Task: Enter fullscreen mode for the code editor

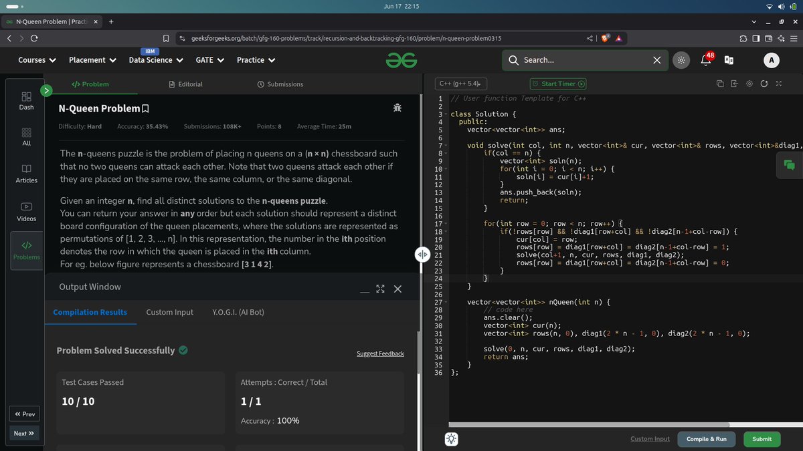Action: coord(778,84)
